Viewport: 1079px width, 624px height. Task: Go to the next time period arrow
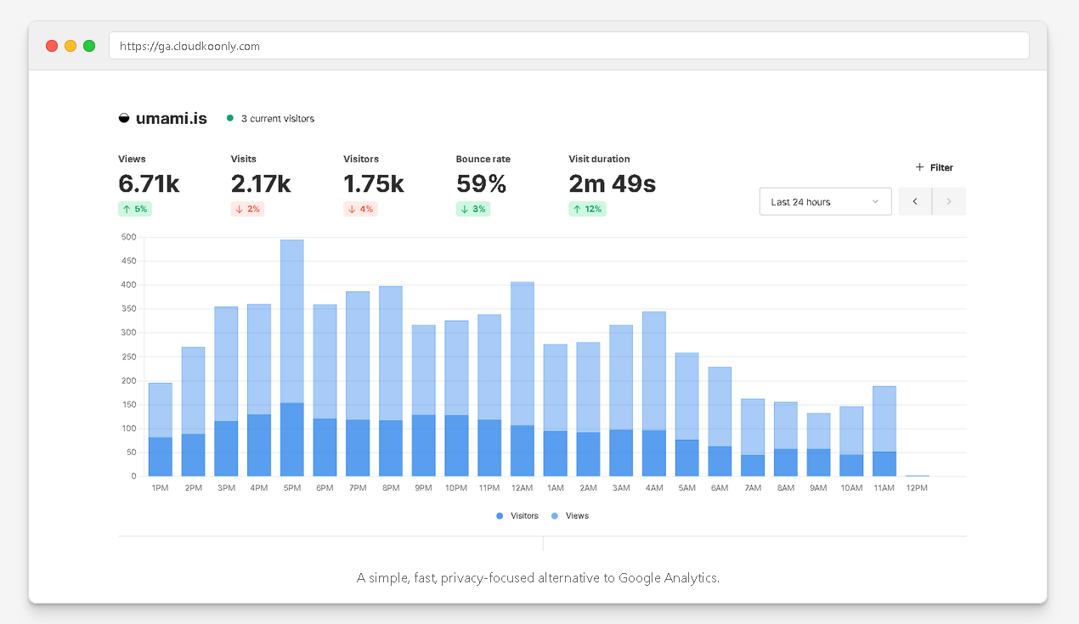pyautogui.click(x=949, y=201)
